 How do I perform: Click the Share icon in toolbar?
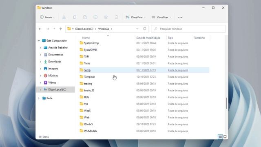click(106, 17)
